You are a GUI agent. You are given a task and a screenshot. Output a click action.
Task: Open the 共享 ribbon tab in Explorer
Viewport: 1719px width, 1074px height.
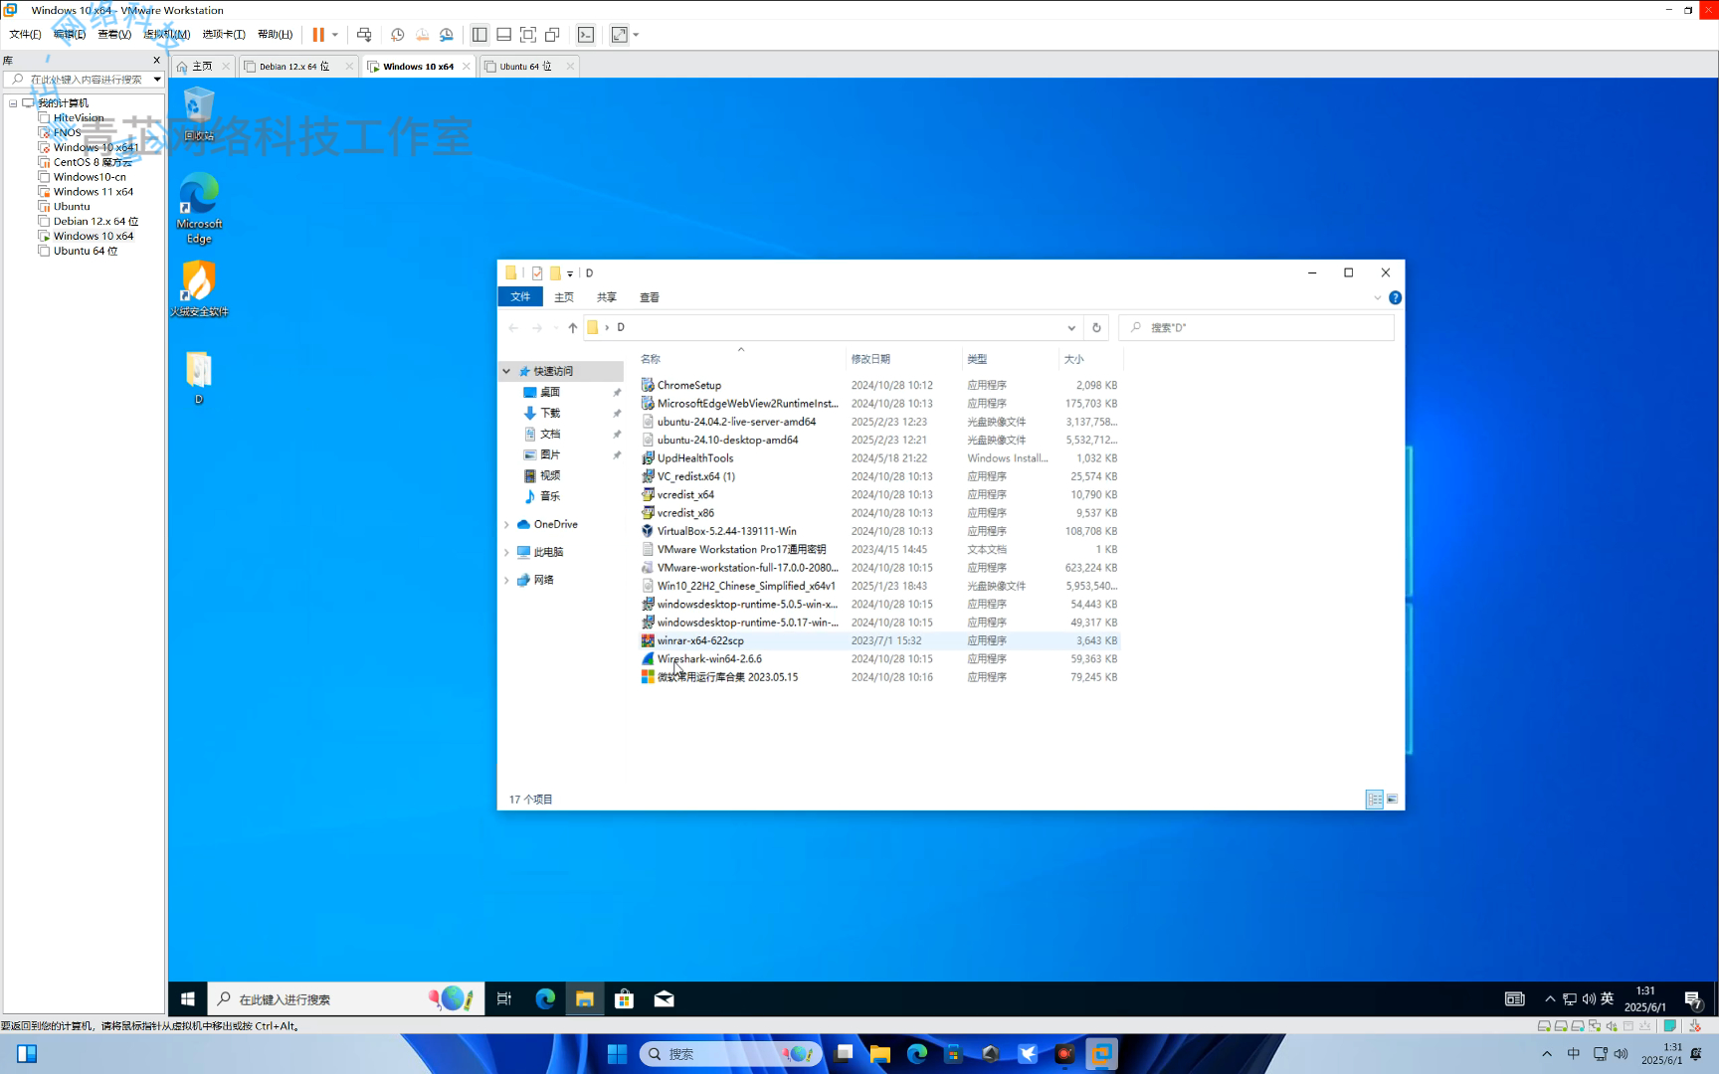(607, 297)
